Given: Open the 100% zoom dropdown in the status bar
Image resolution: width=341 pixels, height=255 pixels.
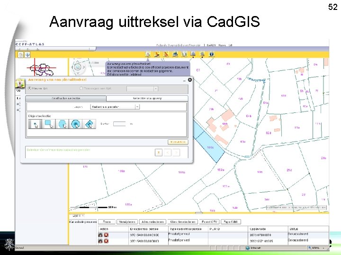Looking at the screenshot, I should 324,248.
